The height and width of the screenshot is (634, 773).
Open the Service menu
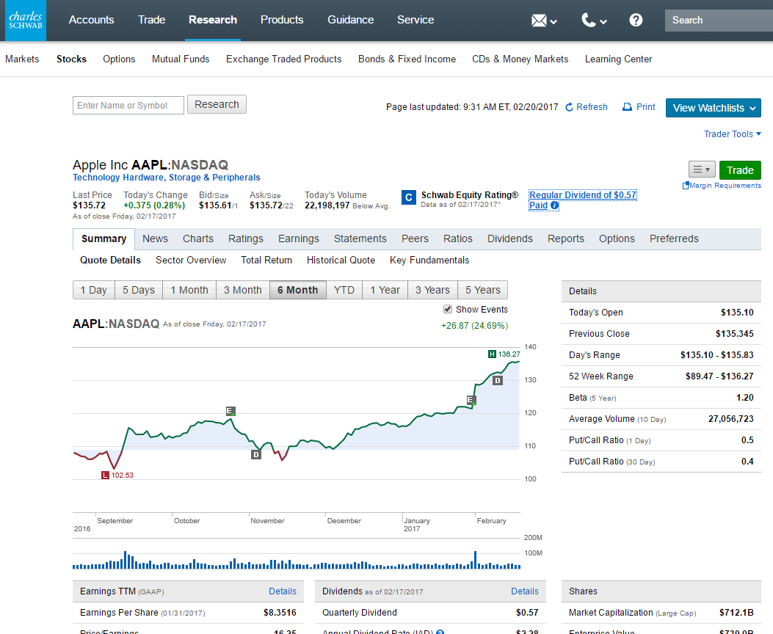pyautogui.click(x=415, y=21)
